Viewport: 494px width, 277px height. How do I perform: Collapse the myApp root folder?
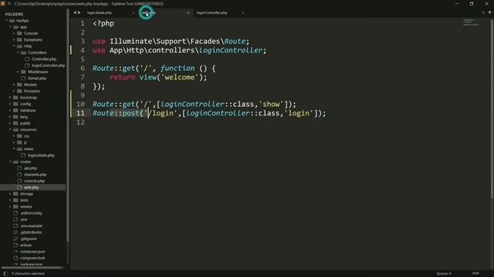[7, 21]
